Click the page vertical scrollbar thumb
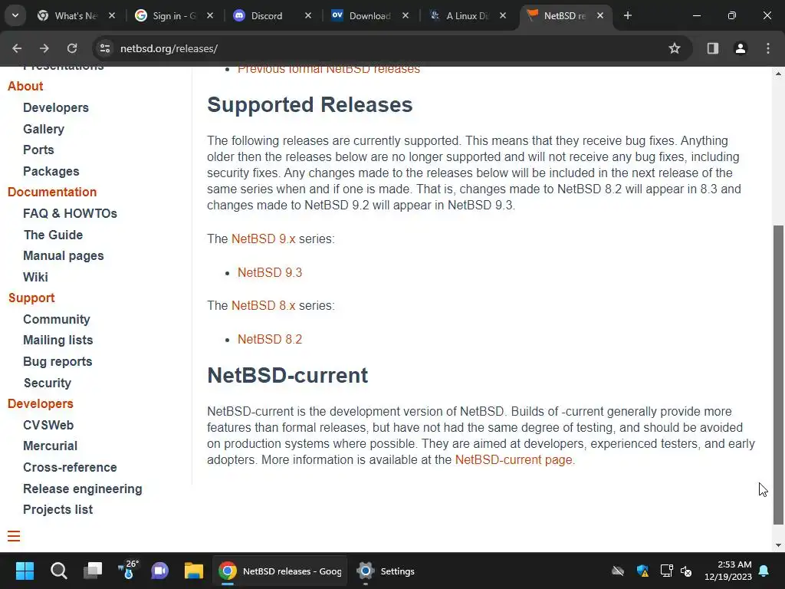This screenshot has height=589, width=785. click(x=778, y=374)
